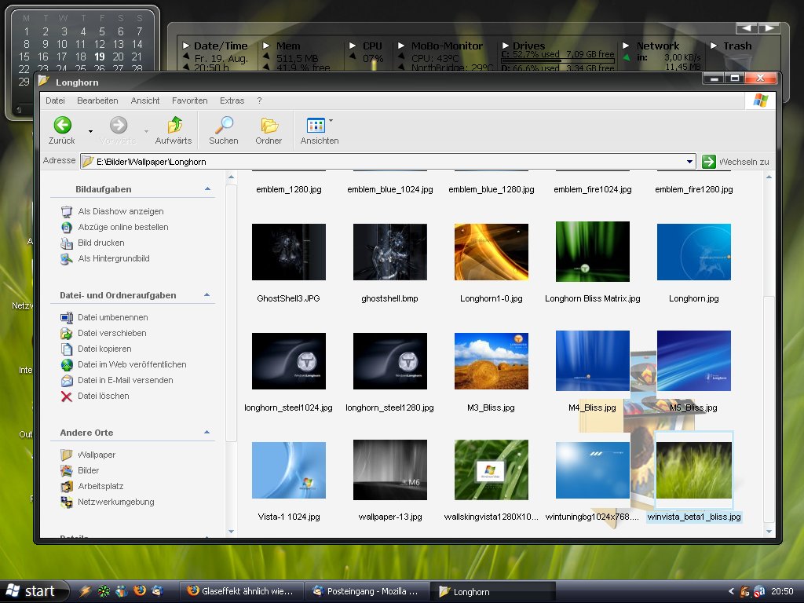Click the Zurück back arrow icon
This screenshot has height=603, width=804.
(x=62, y=125)
